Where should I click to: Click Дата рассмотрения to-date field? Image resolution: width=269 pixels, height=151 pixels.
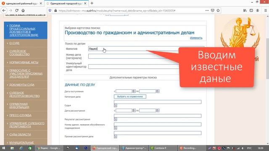pyautogui.click(x=148, y=110)
